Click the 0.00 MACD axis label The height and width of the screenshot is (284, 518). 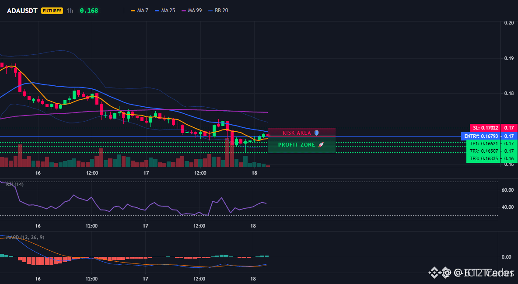[507, 257]
